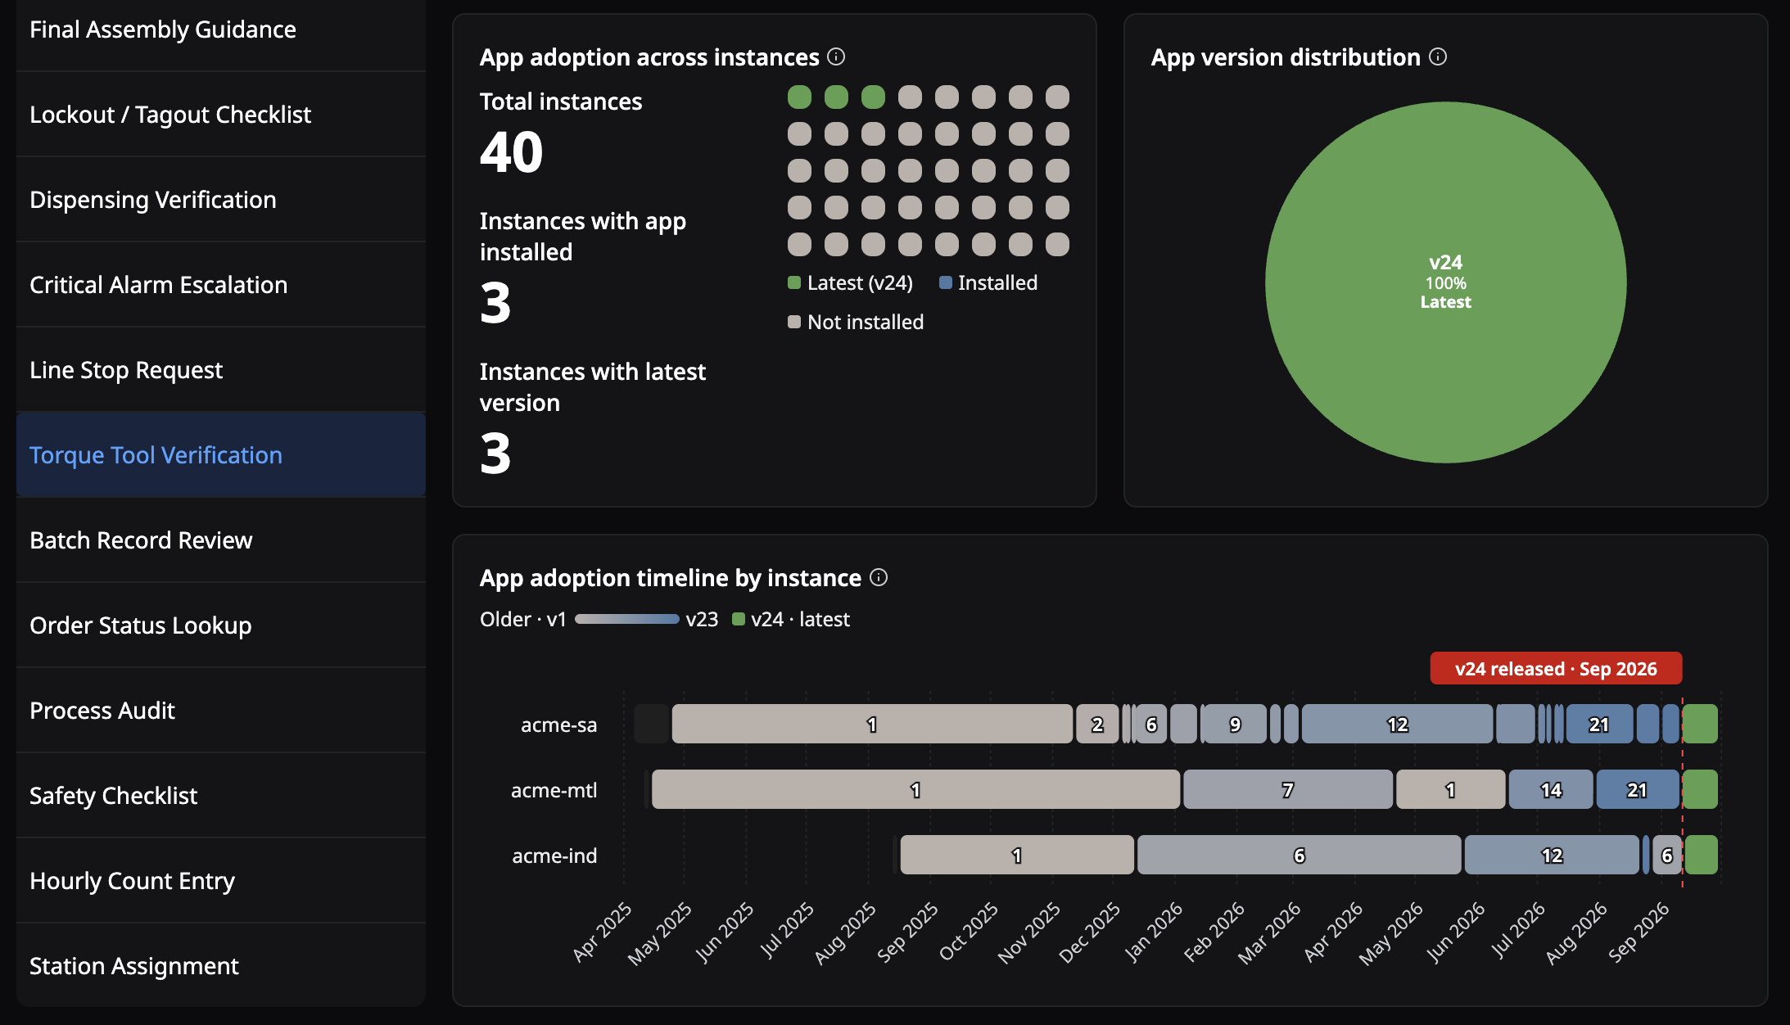Click acme-ind version 12 segment
This screenshot has height=1025, width=1790.
1552,855
